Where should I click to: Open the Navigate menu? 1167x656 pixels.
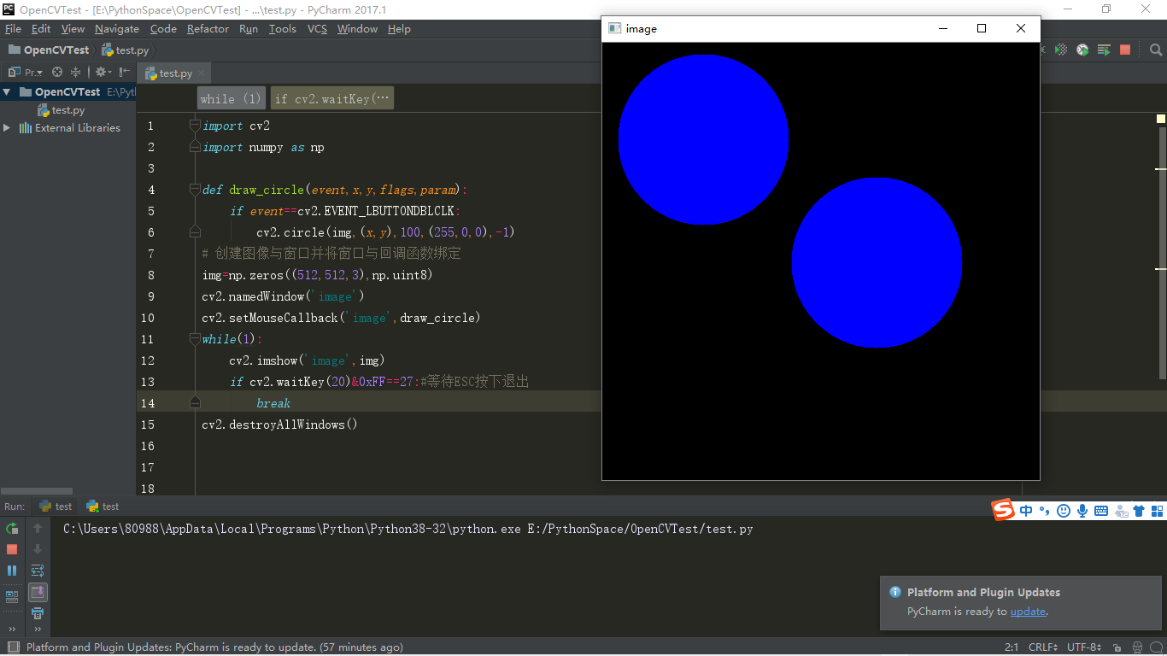point(117,29)
